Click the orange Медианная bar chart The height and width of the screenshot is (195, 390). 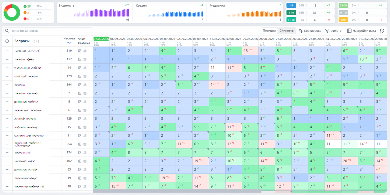254,13
